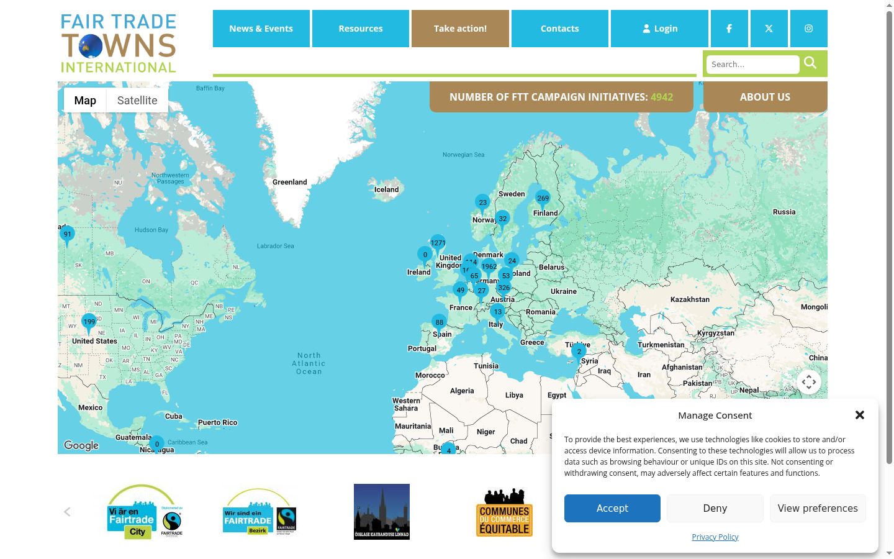Click the Login menu item
This screenshot has width=894, height=559.
[659, 29]
